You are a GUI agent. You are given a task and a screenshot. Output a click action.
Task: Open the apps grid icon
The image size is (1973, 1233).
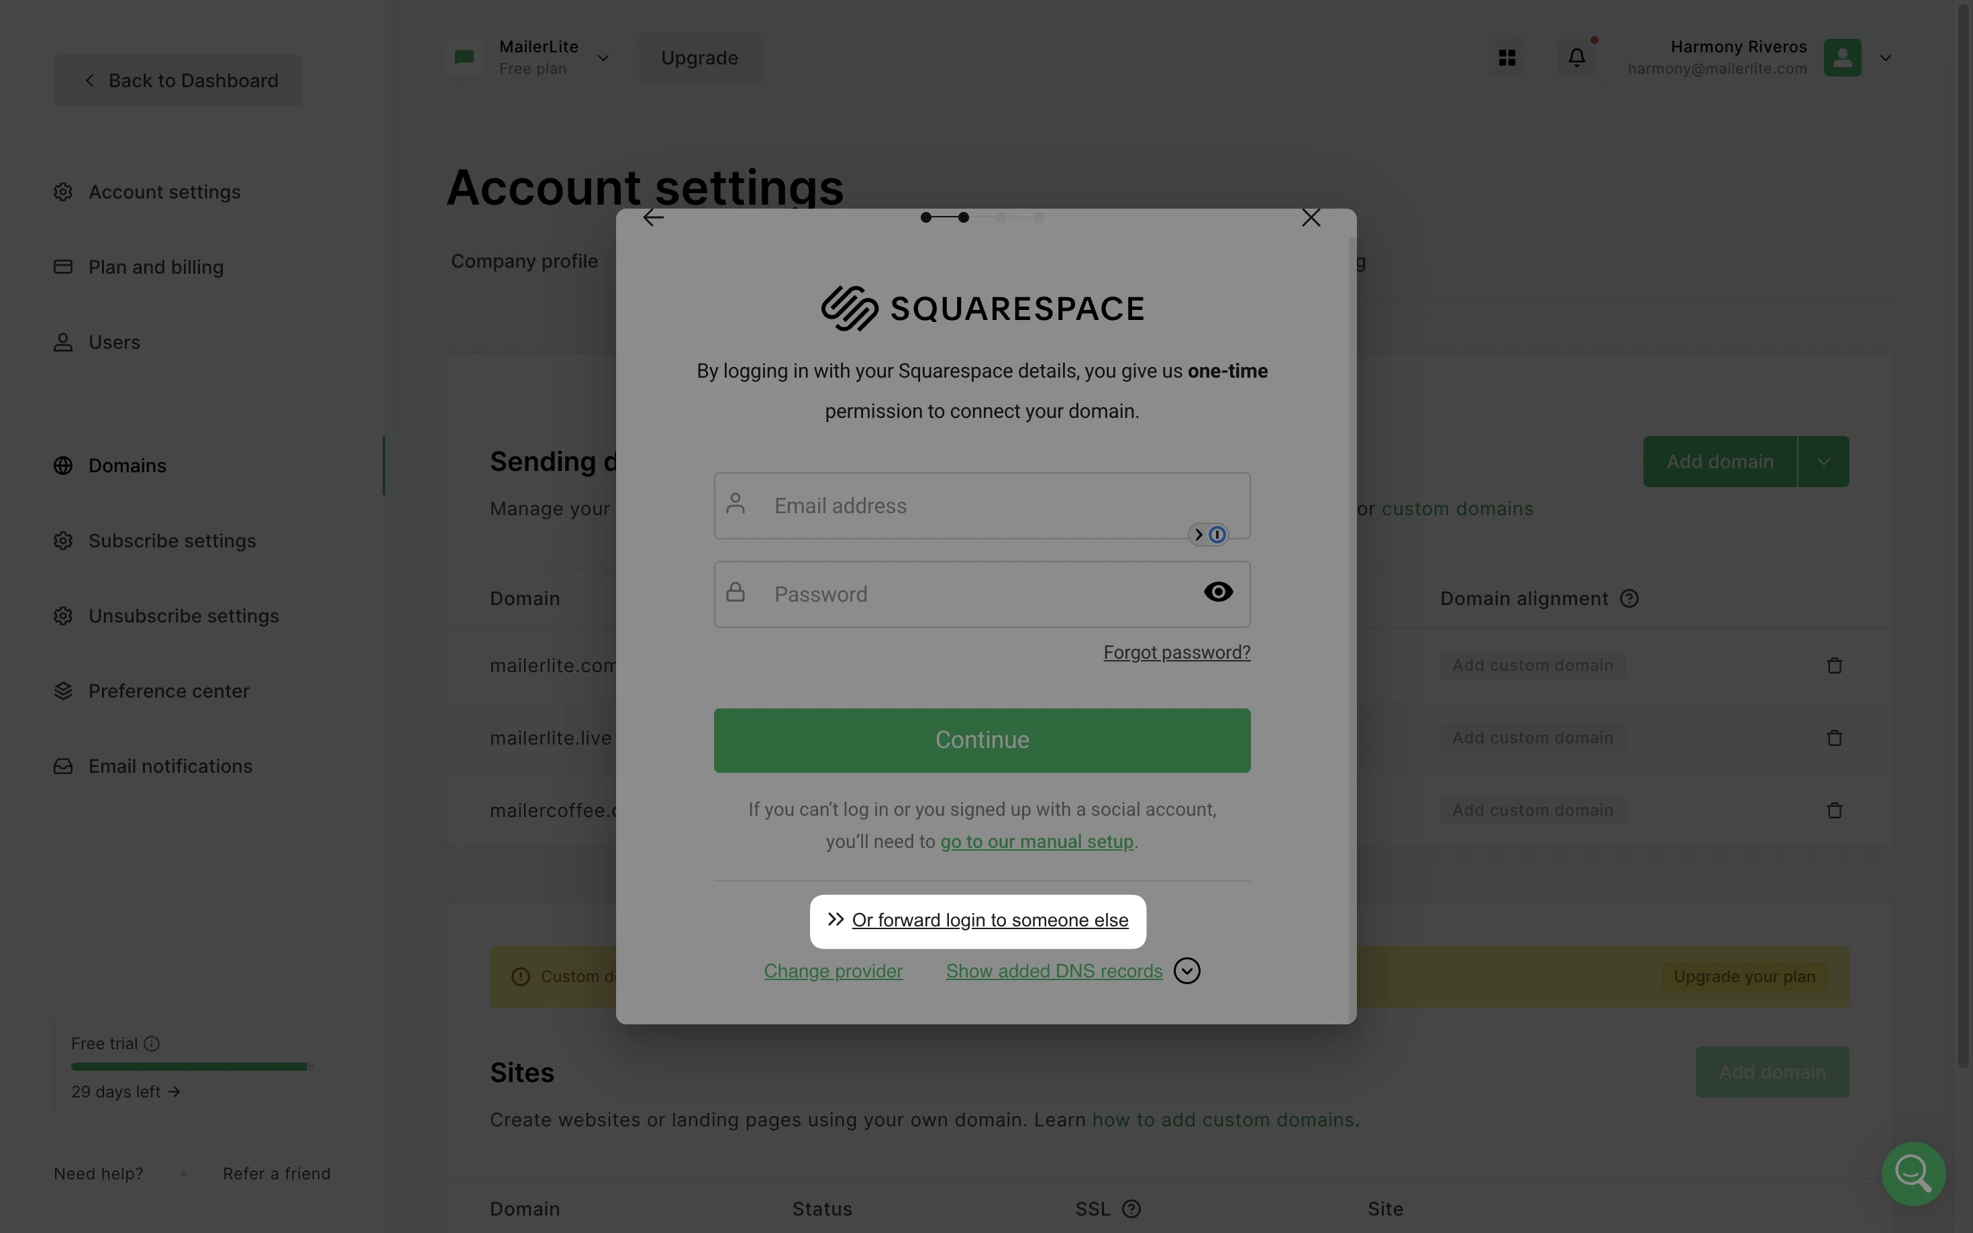tap(1507, 58)
